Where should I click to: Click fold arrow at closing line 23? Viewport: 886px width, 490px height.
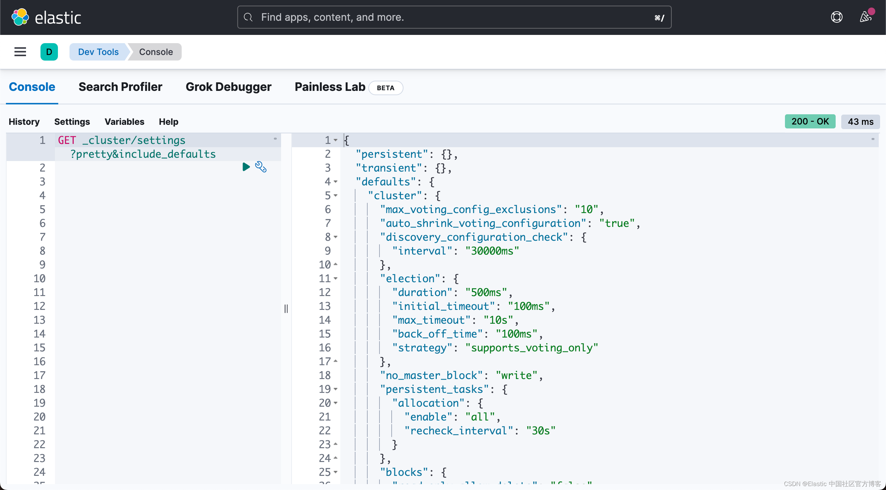[x=335, y=444]
